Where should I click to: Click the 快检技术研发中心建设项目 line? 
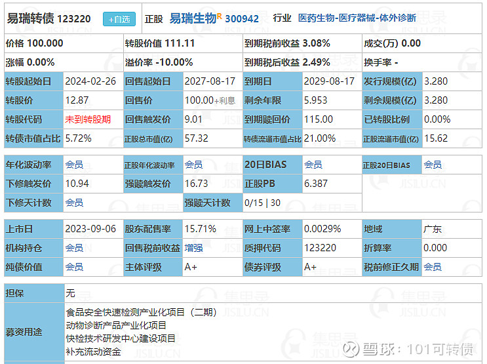pos(121,338)
